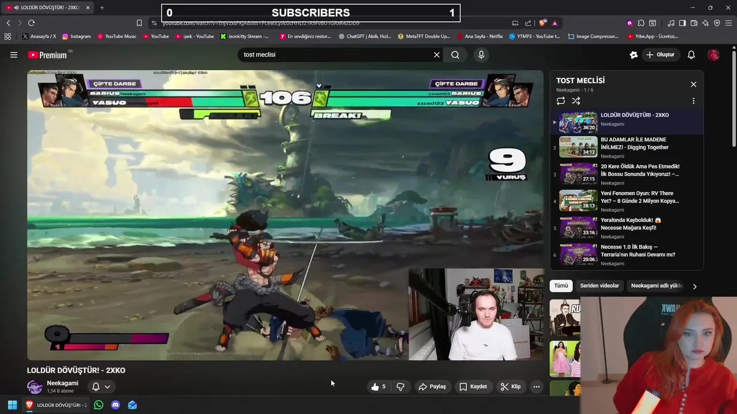Open the playlist three-dot options menu
The height and width of the screenshot is (414, 737).
coord(693,101)
